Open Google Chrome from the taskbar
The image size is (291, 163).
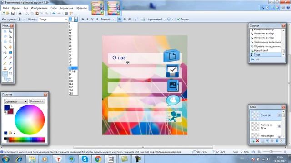(x=98, y=159)
